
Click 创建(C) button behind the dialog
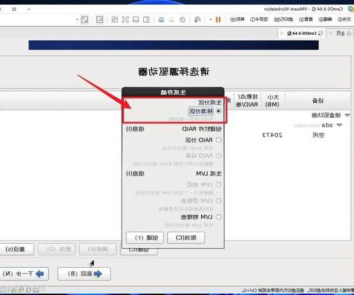(139, 251)
